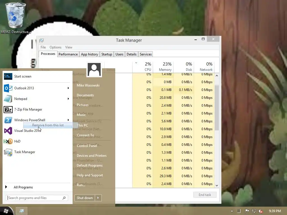This screenshot has width=287, height=215.
Task: Click the Shut down button
Action: tap(85, 198)
